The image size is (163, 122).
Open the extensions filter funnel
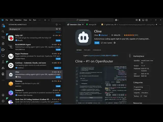pyautogui.click(x=60, y=29)
